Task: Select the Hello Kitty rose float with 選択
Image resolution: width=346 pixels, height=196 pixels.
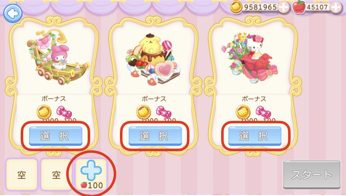Action: pyautogui.click(x=255, y=136)
